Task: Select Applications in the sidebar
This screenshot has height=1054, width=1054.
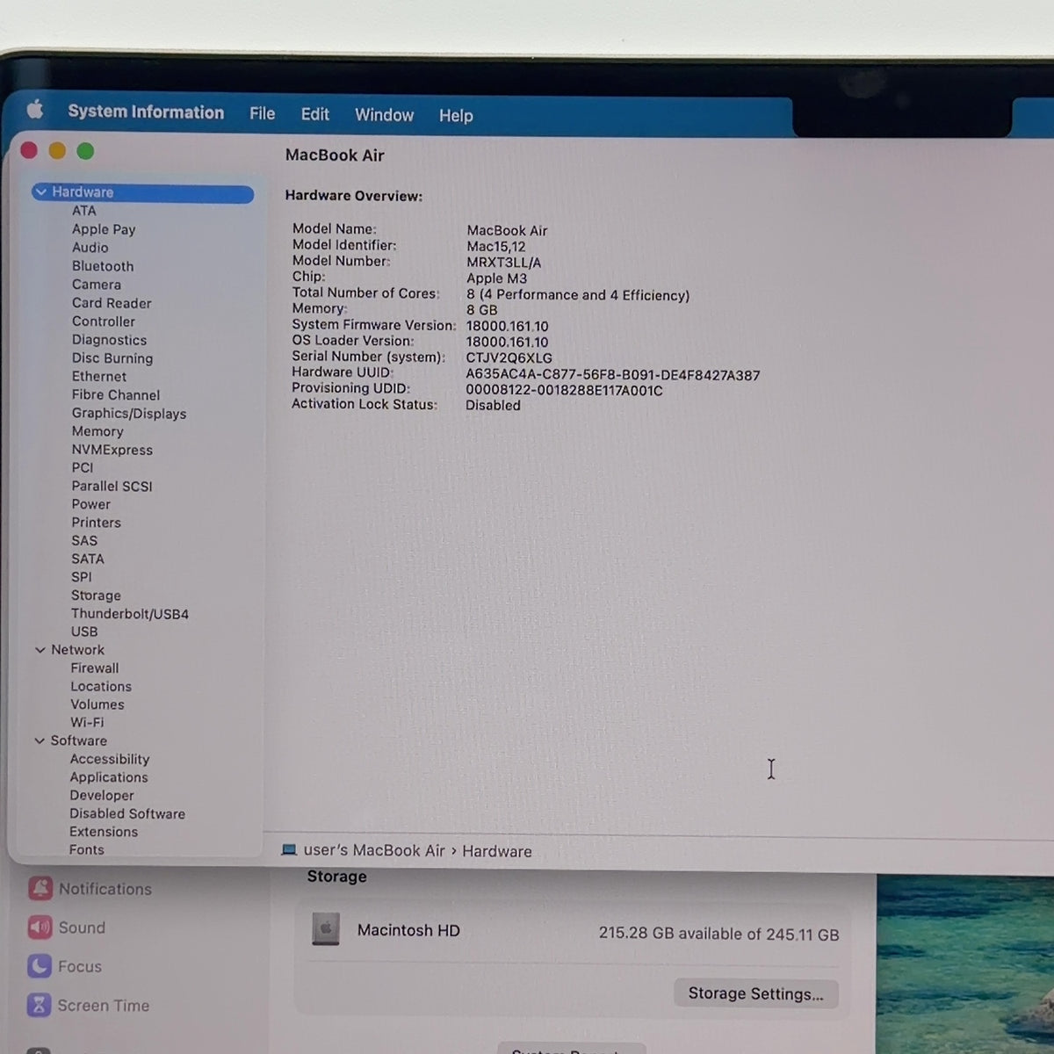Action: click(109, 777)
